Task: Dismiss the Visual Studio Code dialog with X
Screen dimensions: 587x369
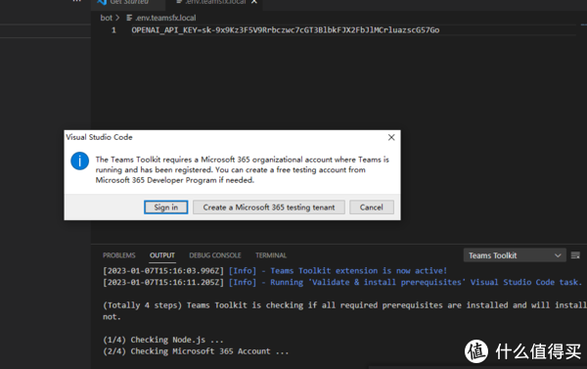Action: (x=391, y=137)
